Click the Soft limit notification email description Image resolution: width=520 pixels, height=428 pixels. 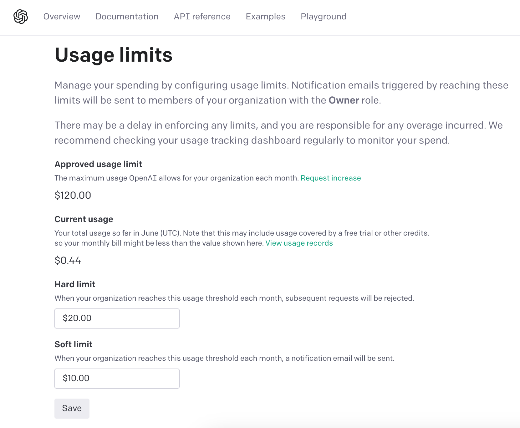225,358
